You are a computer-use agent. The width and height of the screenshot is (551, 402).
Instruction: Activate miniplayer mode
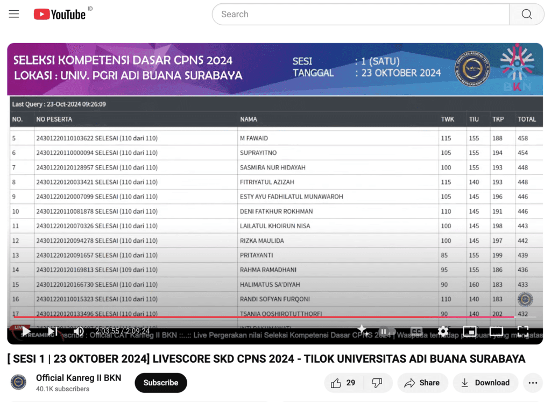tap(469, 331)
